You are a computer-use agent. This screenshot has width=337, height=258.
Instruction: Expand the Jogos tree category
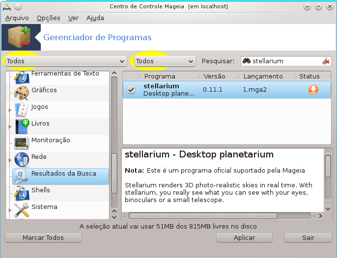(9, 110)
